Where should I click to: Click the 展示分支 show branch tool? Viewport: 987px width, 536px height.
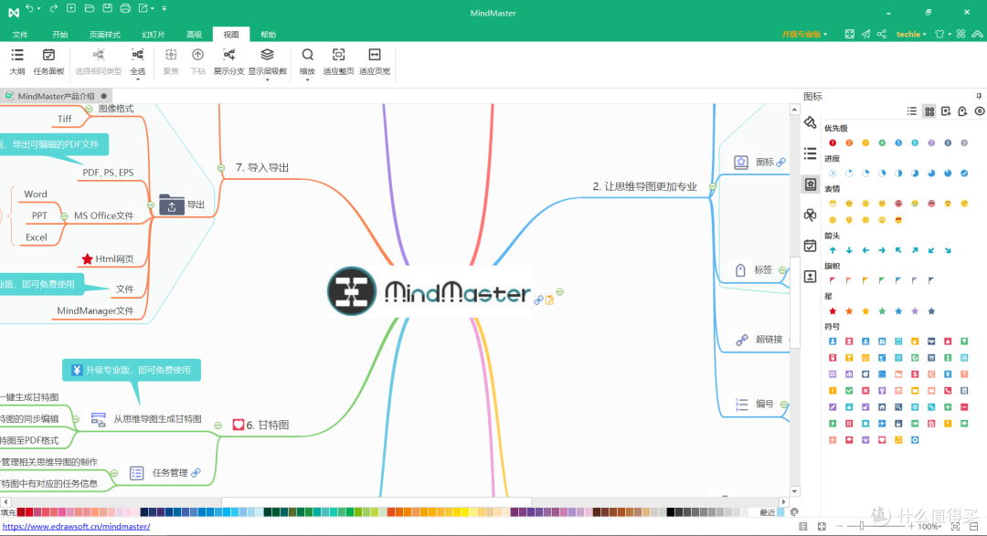(x=229, y=62)
